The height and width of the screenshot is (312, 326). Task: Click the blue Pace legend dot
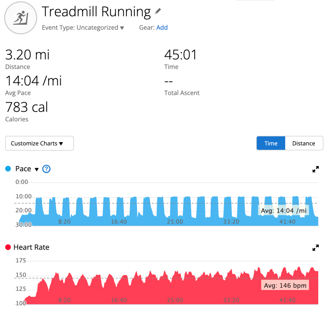coord(8,169)
